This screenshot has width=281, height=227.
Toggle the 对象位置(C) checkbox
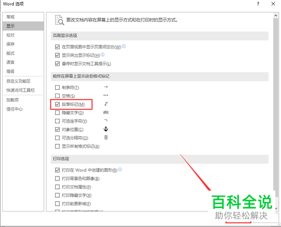click(57, 129)
